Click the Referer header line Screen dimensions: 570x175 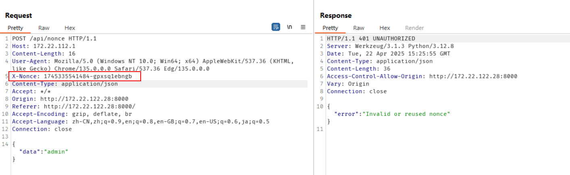(74, 107)
